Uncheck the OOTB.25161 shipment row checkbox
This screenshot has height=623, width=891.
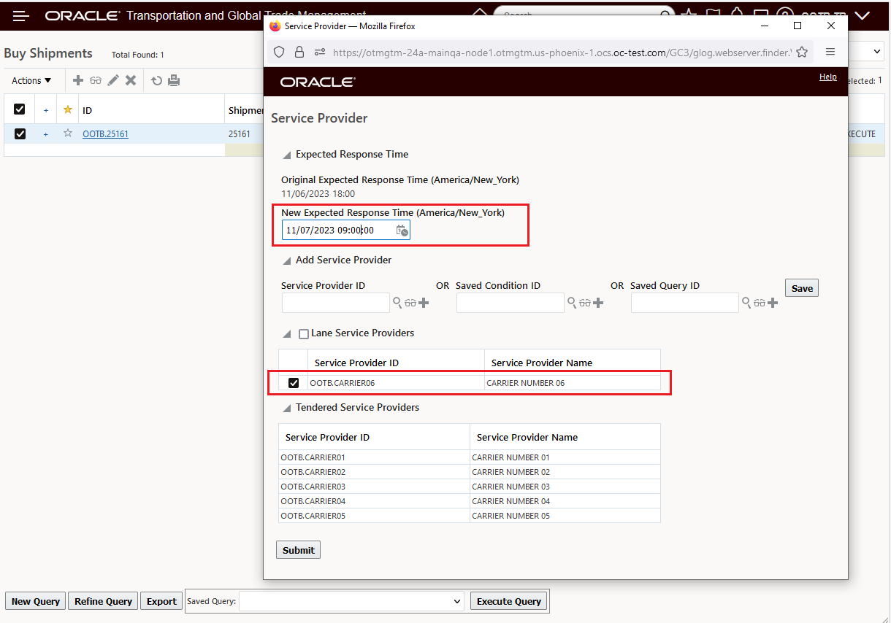pyautogui.click(x=20, y=133)
